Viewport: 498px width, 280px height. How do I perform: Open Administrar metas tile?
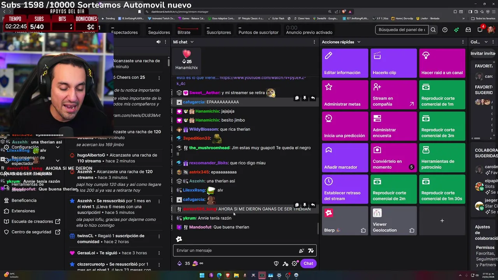[345, 94]
